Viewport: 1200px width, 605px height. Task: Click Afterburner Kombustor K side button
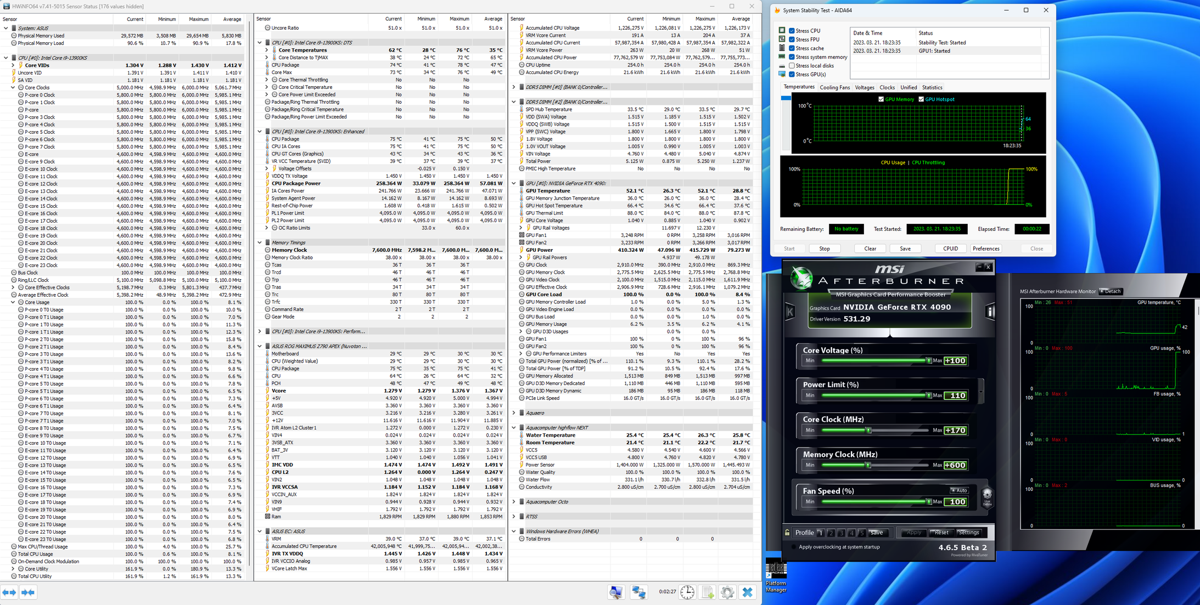[790, 312]
